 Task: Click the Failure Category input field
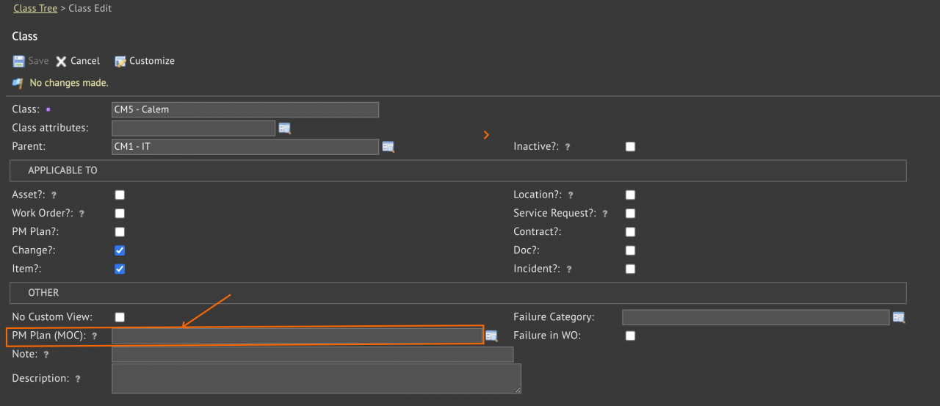coord(756,317)
